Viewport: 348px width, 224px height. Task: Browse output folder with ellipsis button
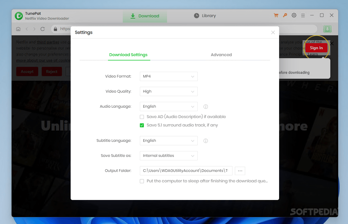[x=240, y=171]
